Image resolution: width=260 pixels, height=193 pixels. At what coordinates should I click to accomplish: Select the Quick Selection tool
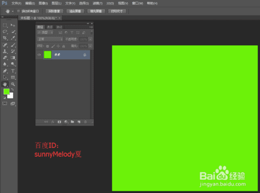(x=13, y=32)
